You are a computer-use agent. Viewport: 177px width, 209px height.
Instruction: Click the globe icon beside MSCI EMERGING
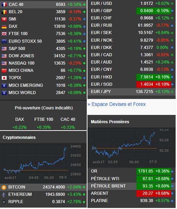(x=4, y=85)
